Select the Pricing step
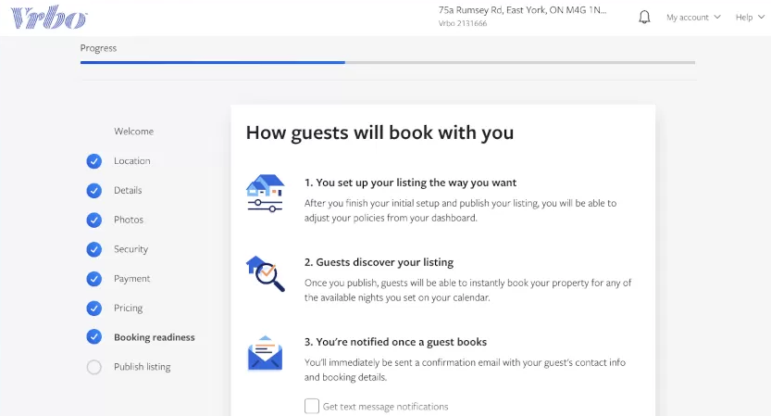The width and height of the screenshot is (771, 416). tap(129, 309)
